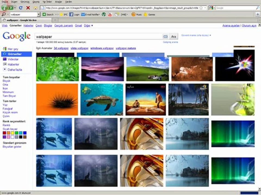
Task: Open the search engine selector beside the Google search box
Action: [x=212, y=8]
